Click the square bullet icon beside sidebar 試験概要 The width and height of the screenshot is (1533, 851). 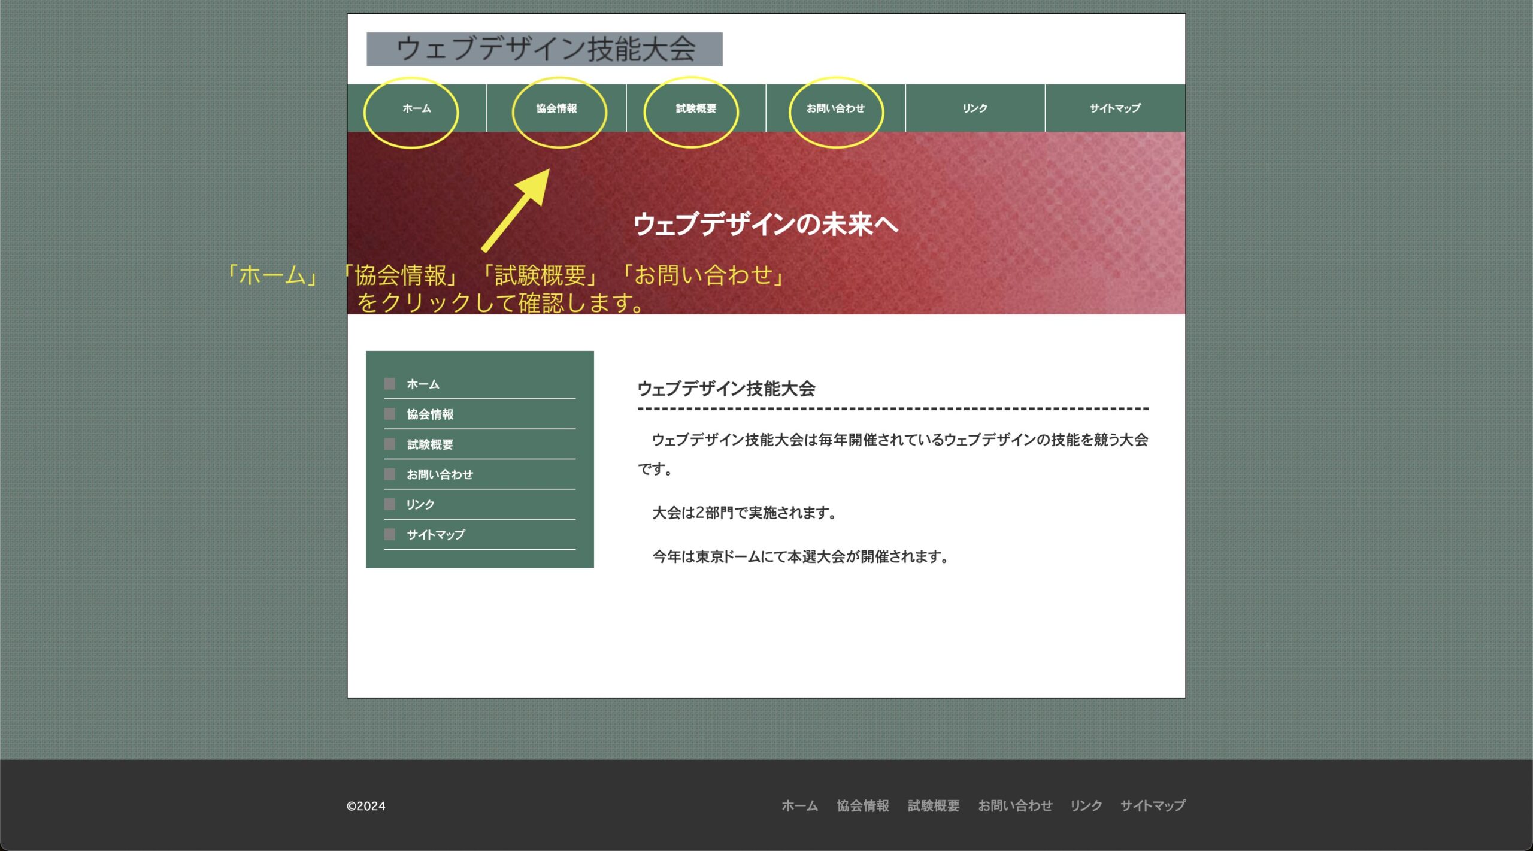click(390, 444)
